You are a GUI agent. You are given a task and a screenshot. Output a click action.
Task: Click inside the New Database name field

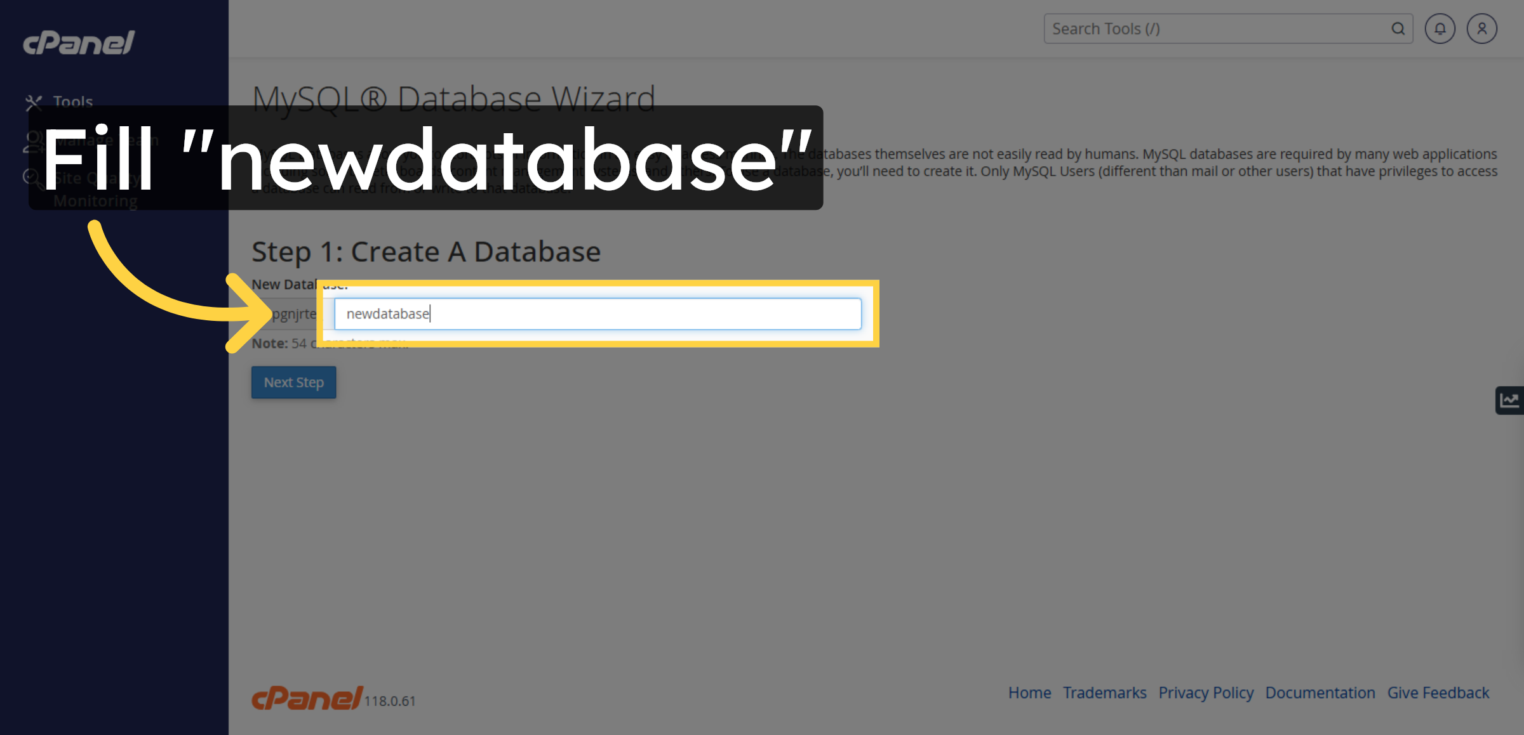point(596,313)
